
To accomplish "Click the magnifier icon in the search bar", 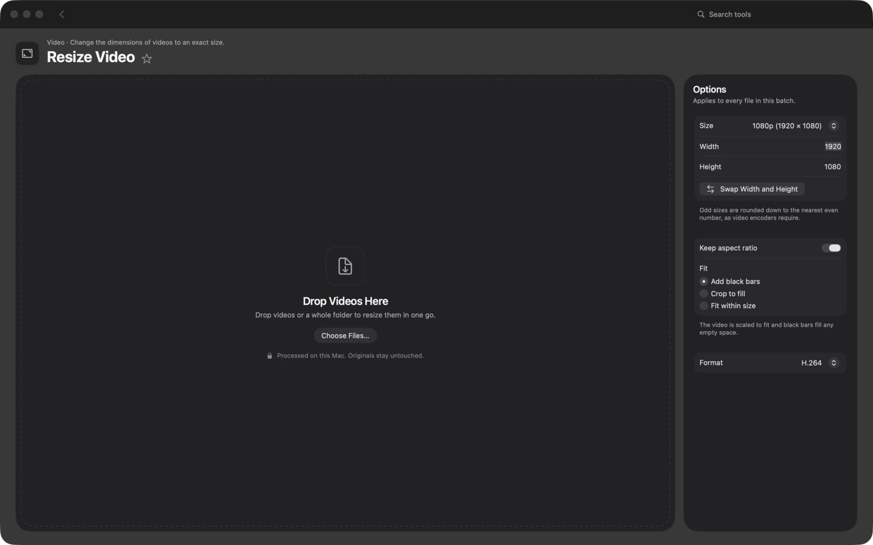I will [701, 14].
